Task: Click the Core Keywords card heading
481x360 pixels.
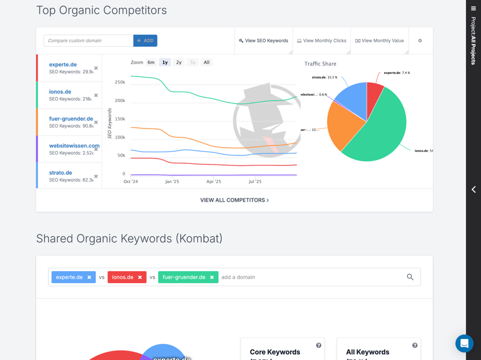Action: click(x=275, y=352)
